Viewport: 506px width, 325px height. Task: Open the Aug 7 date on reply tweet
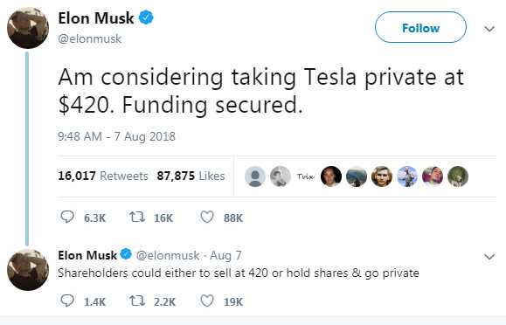pos(225,255)
